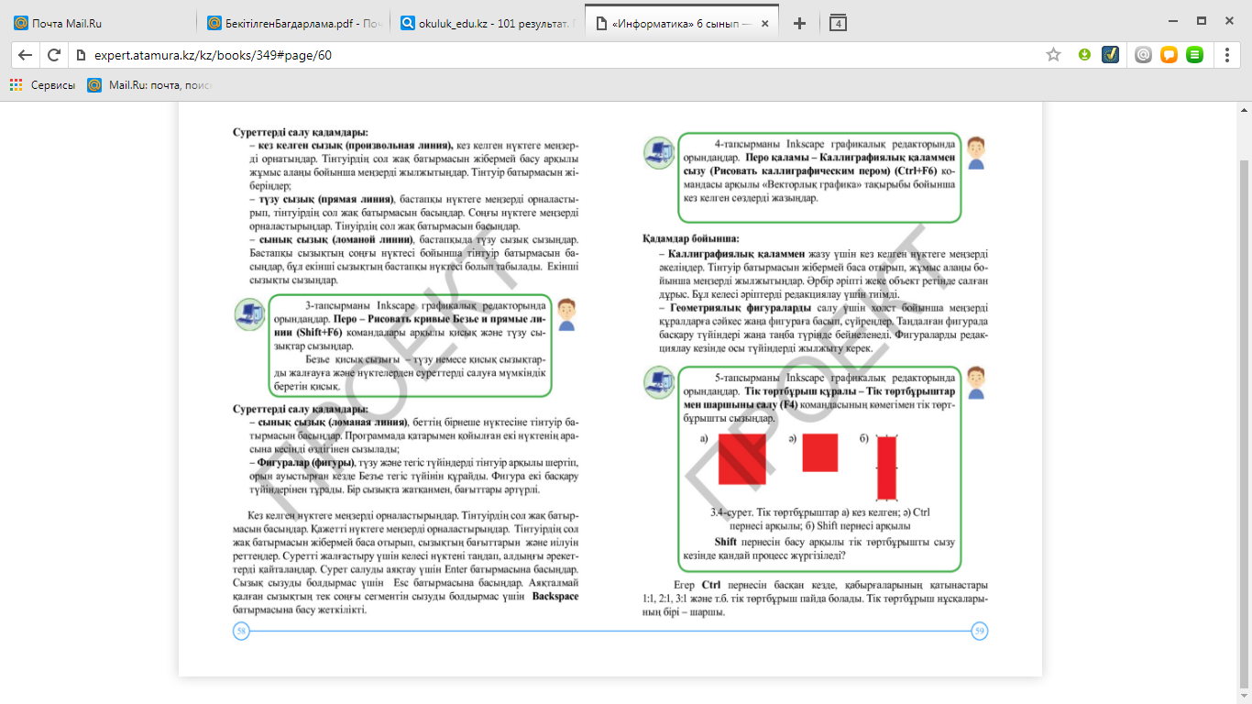Screen dimensions: 1252x704
Task: Click the boy avatar beside task 3
Action: (566, 314)
